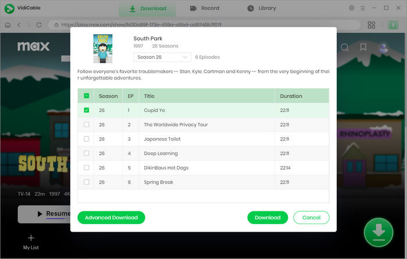Click the padlock icon in address bar
The image size is (407, 259).
(x=56, y=25)
